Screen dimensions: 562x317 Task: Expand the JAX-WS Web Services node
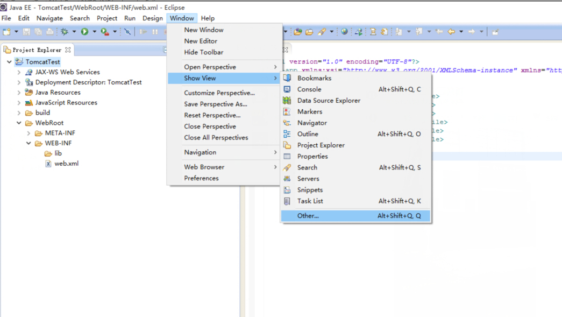[19, 72]
